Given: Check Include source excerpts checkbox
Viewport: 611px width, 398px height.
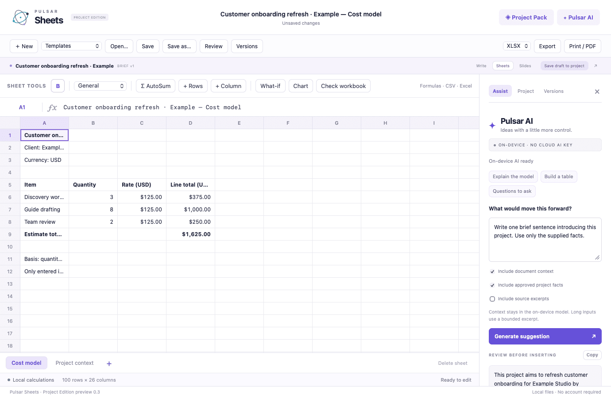Looking at the screenshot, I should (492, 299).
